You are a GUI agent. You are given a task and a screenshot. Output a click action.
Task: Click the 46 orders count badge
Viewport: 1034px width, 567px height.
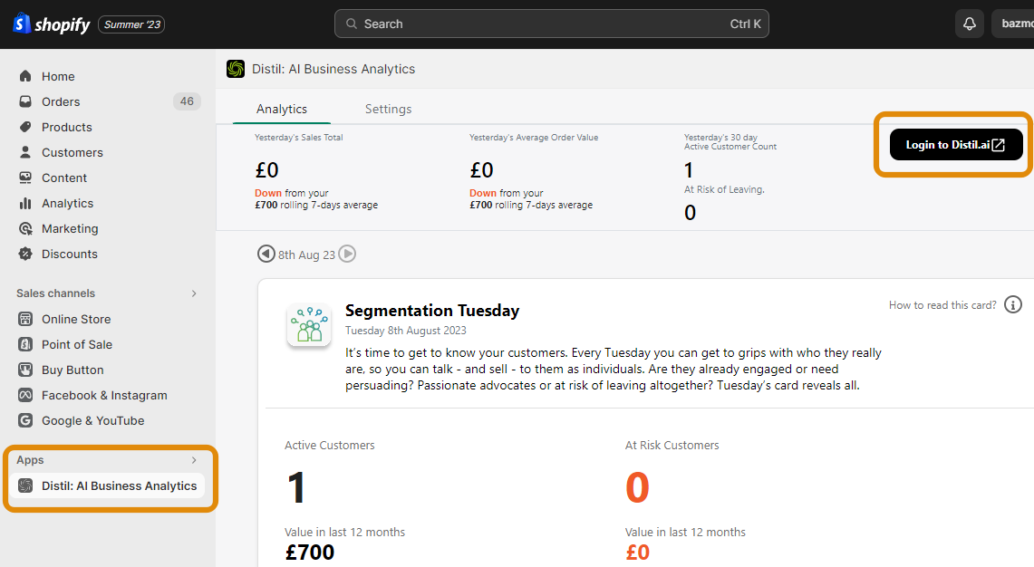[187, 101]
